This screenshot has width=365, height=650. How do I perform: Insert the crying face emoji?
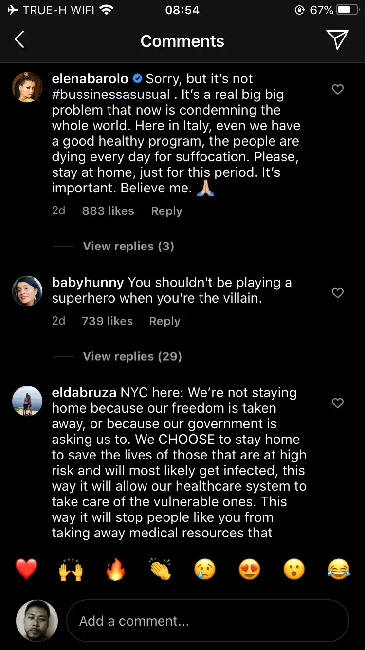tap(205, 569)
